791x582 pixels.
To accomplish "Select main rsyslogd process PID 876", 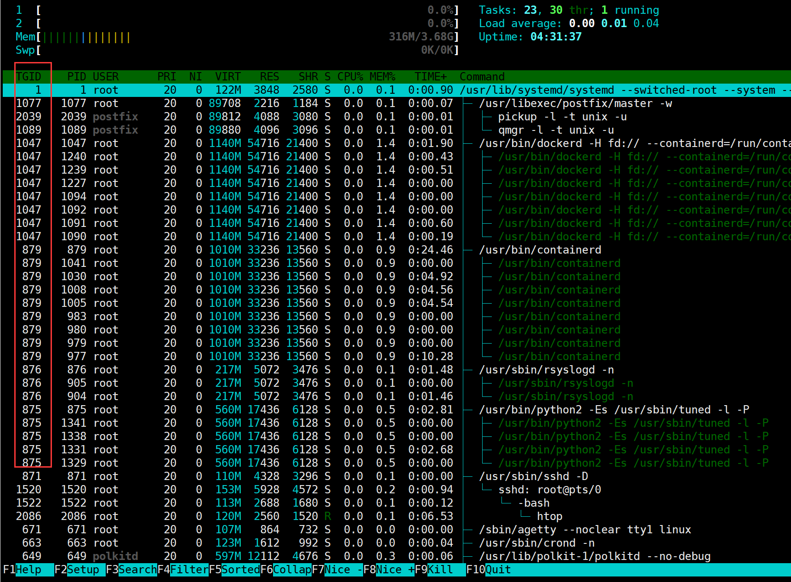I will click(397, 370).
